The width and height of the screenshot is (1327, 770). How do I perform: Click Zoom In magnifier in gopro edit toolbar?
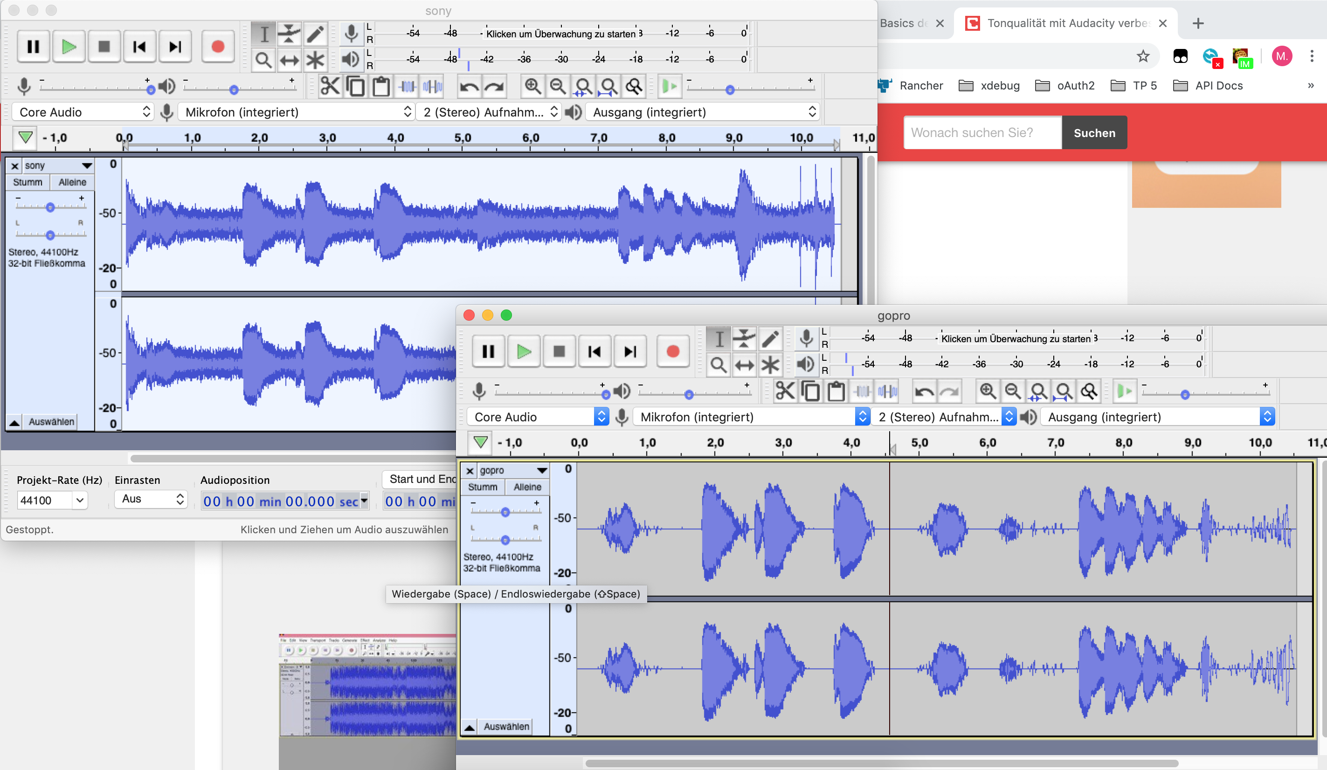988,392
